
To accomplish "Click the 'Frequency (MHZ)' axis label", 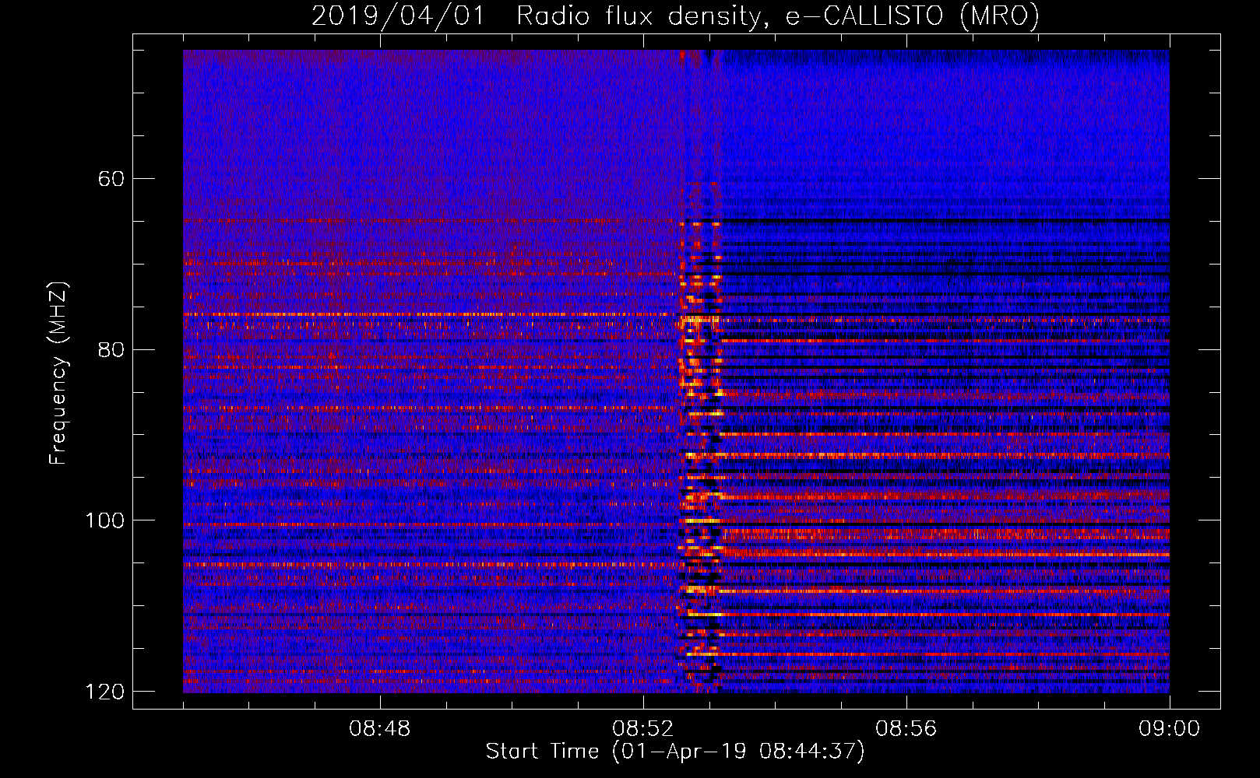I will click(x=58, y=373).
